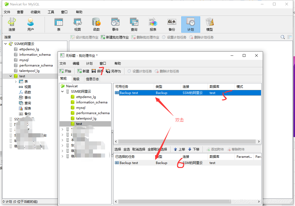This screenshot has width=295, height=206.
Task: Click 取消选择 (Deselect) button
Action: click(139, 149)
